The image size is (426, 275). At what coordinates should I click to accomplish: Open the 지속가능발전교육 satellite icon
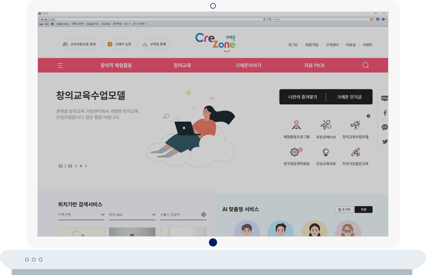click(355, 152)
